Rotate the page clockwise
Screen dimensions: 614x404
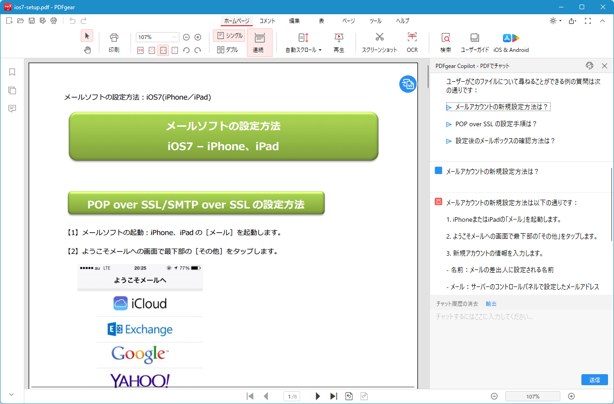click(x=198, y=50)
